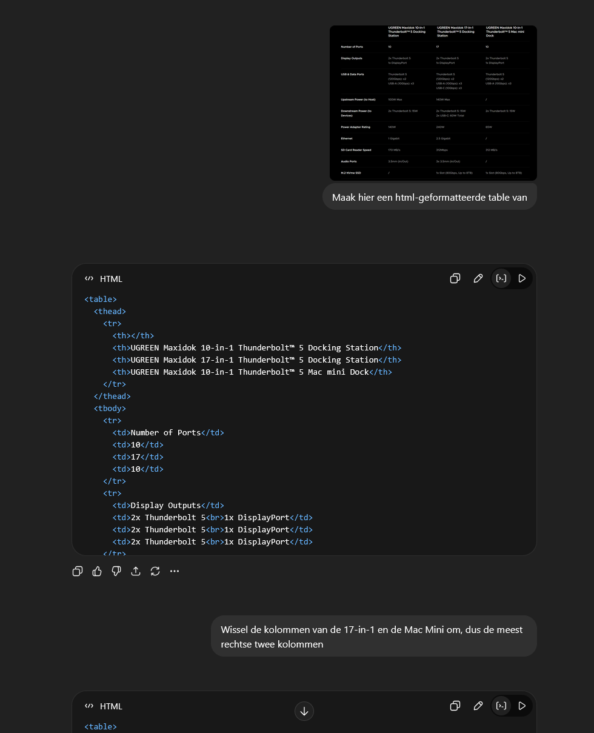Image resolution: width=594 pixels, height=733 pixels.
Task: Click the '<td>Number of Ports</td>' line
Action: click(x=169, y=432)
